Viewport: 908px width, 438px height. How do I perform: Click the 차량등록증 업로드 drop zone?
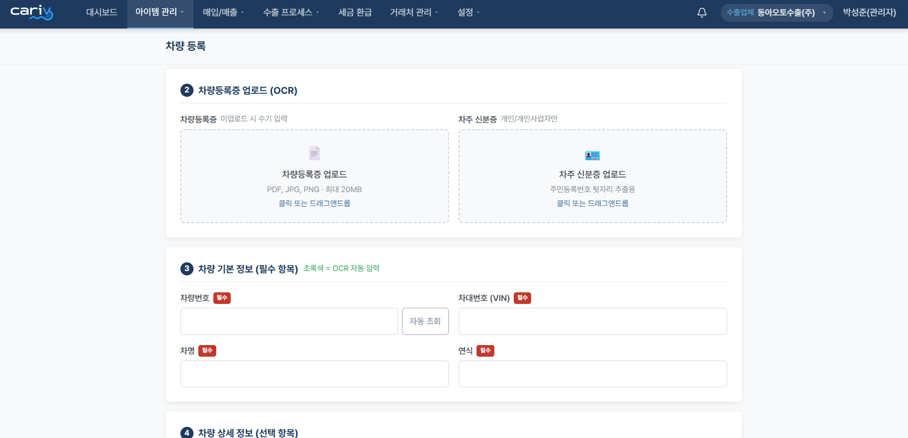coord(314,176)
